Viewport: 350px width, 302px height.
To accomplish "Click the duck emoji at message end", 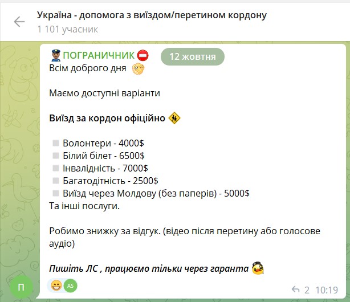I will click(x=259, y=267).
